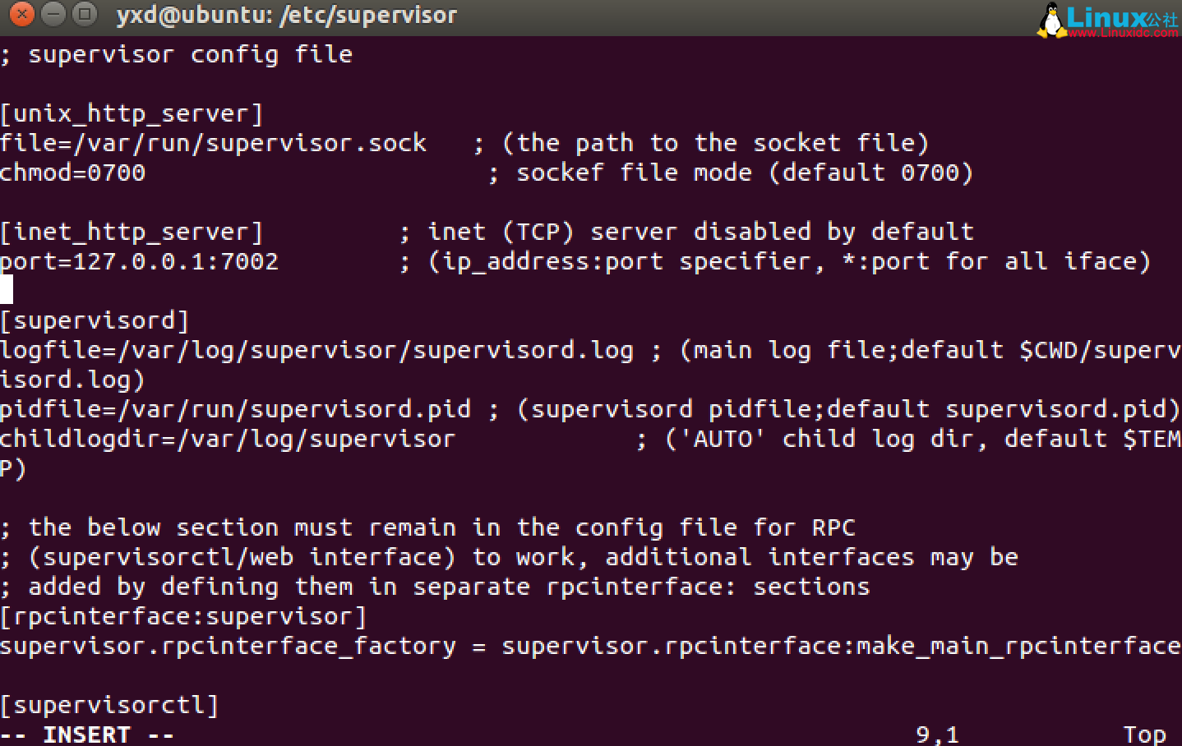The image size is (1182, 746).
Task: Close the terminal window
Action: coord(22,14)
